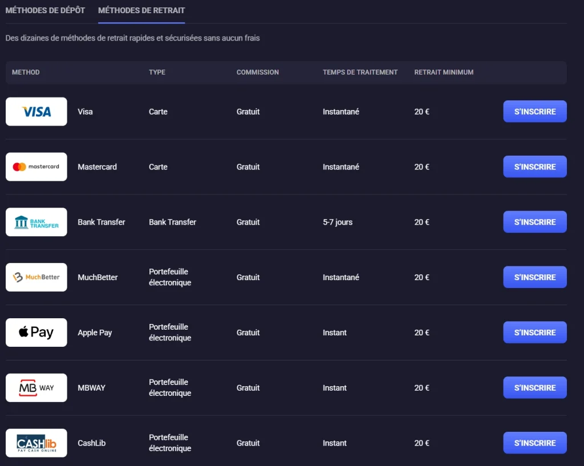The image size is (584, 466).
Task: Click the MB WAY logo
Action: [36, 388]
